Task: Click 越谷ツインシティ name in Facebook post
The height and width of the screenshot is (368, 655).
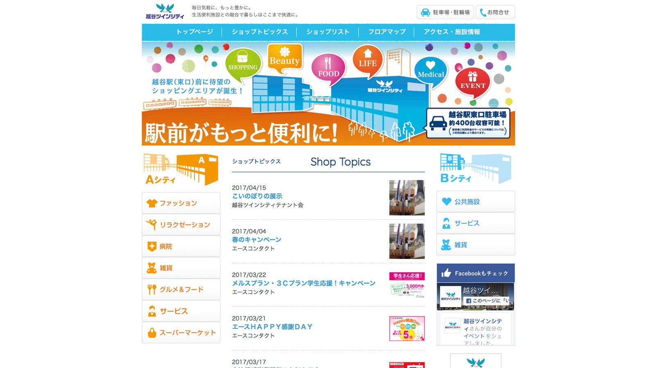Action: (x=483, y=325)
